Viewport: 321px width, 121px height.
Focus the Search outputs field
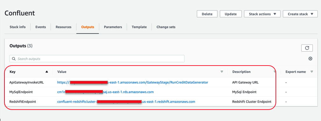click(97, 59)
